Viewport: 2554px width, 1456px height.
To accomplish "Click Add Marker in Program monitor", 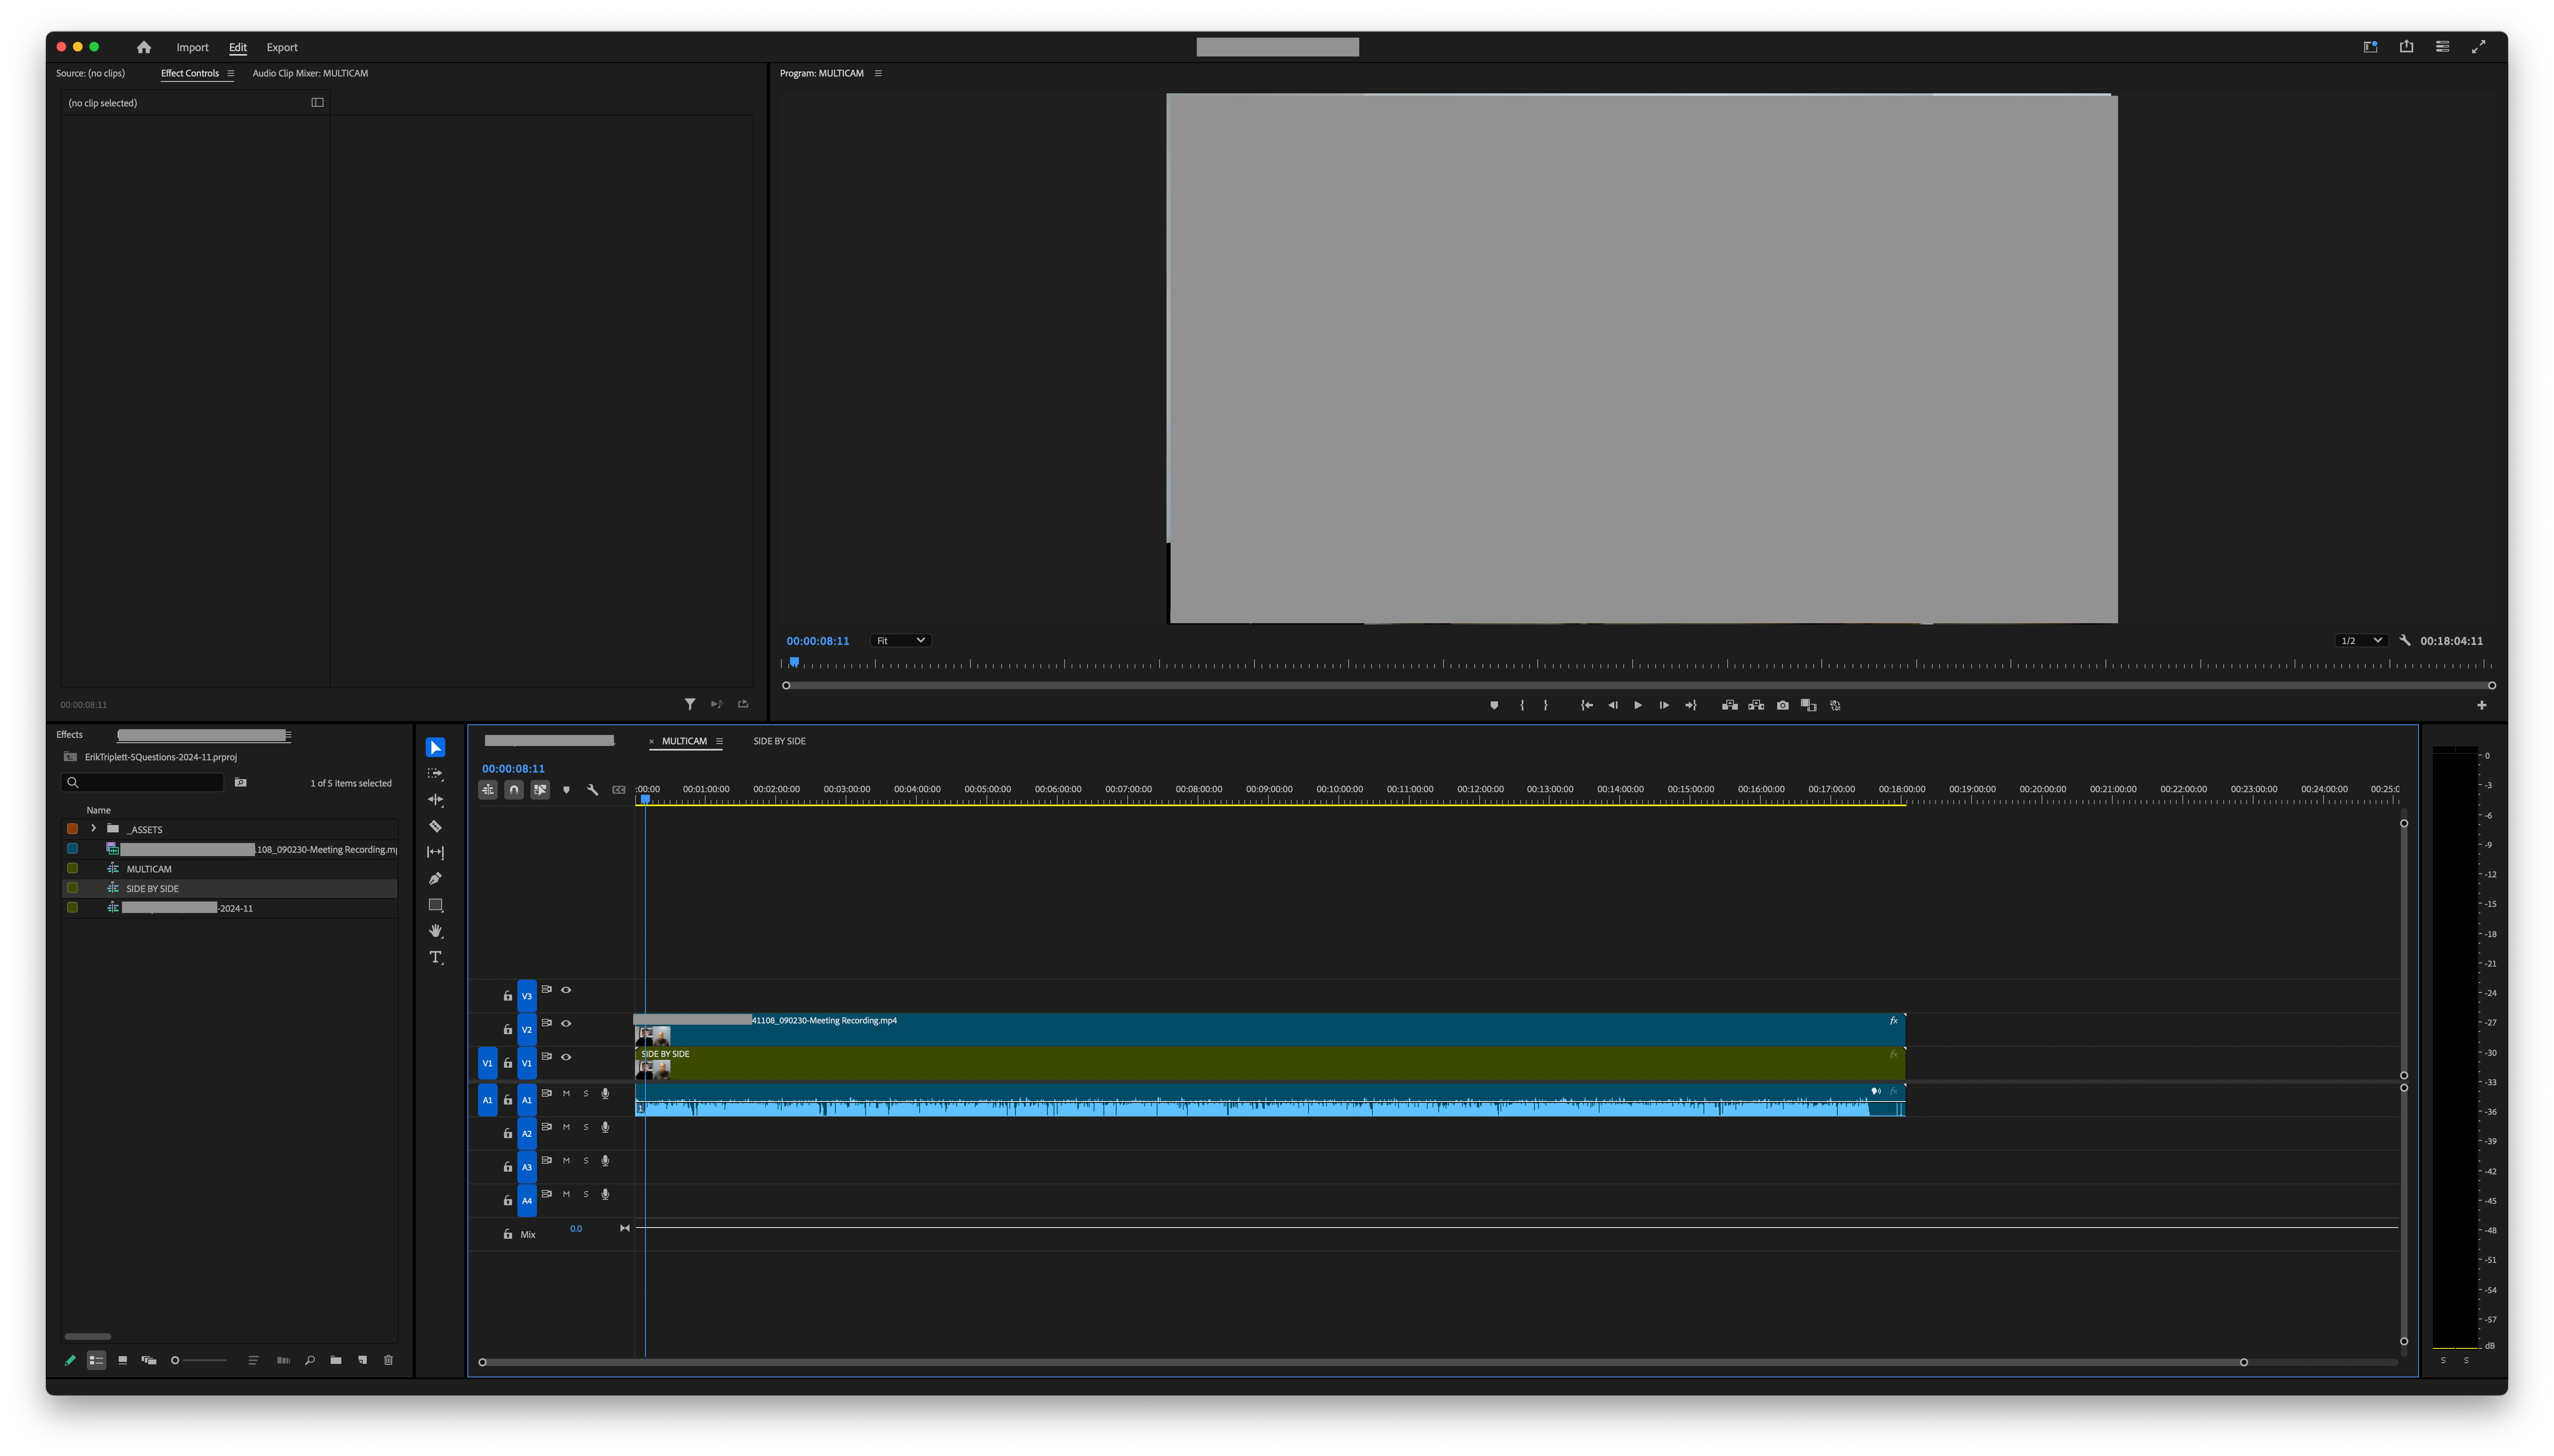I will [x=1494, y=705].
